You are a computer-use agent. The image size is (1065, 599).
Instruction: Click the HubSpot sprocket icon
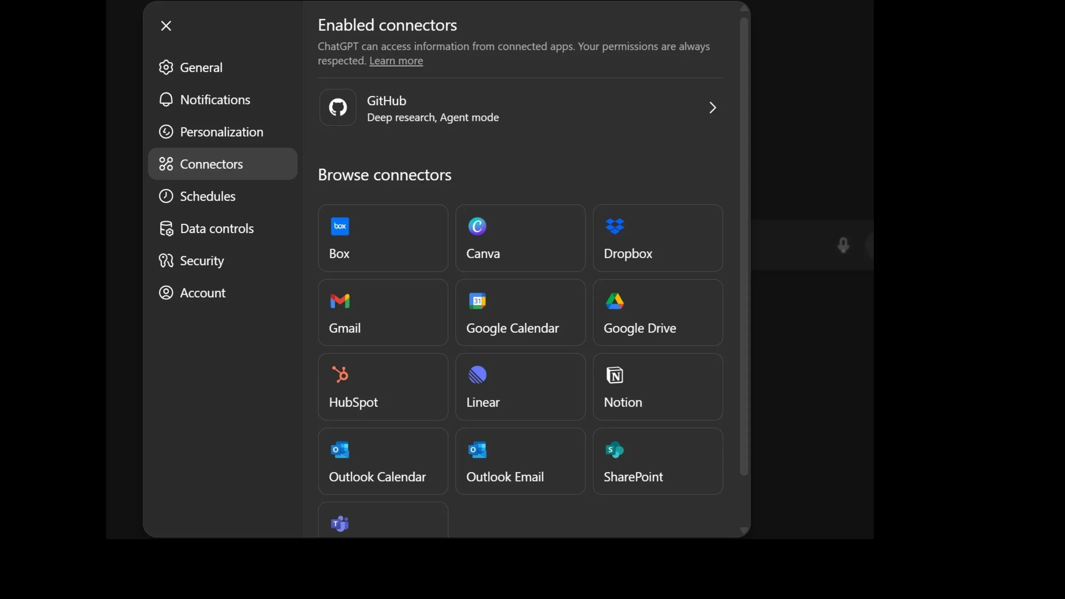(x=340, y=375)
